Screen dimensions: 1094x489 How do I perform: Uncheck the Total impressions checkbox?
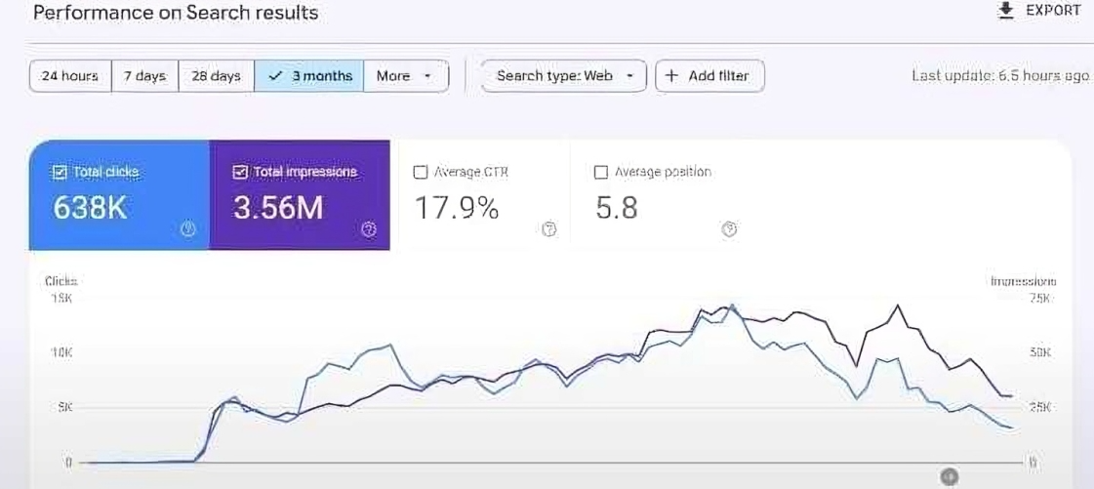point(240,173)
